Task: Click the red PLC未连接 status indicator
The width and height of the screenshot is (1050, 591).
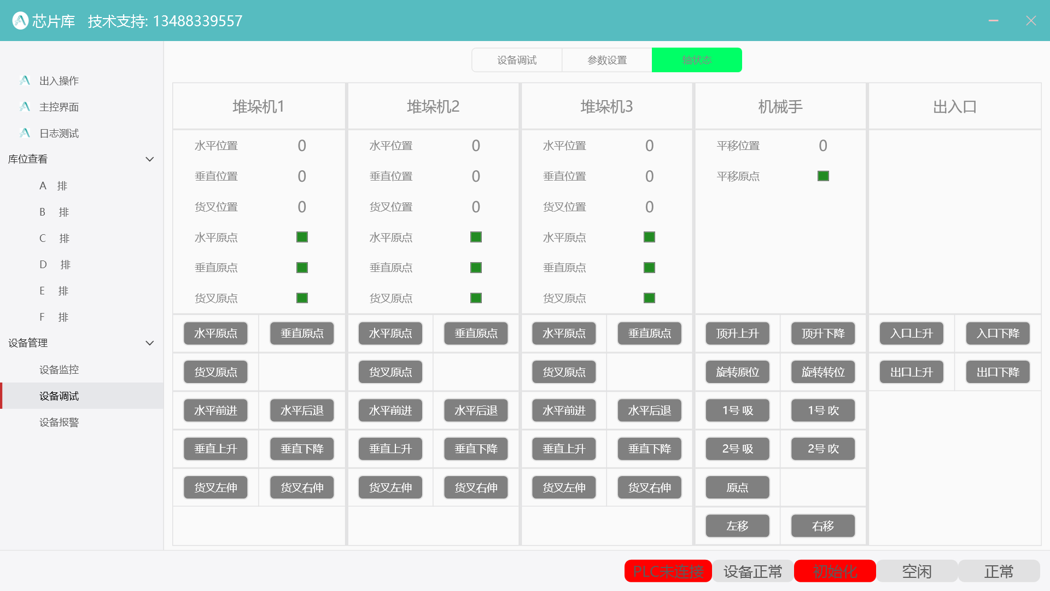Action: point(668,571)
